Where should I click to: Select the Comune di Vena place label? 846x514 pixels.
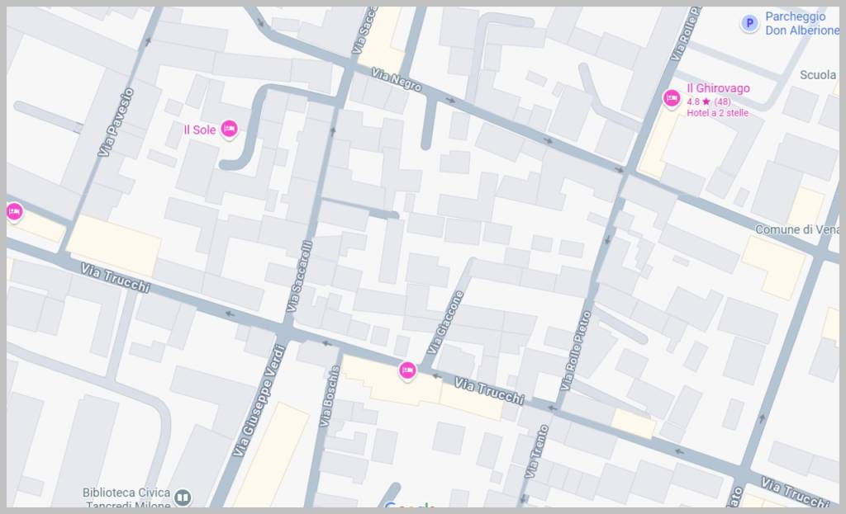(x=796, y=229)
